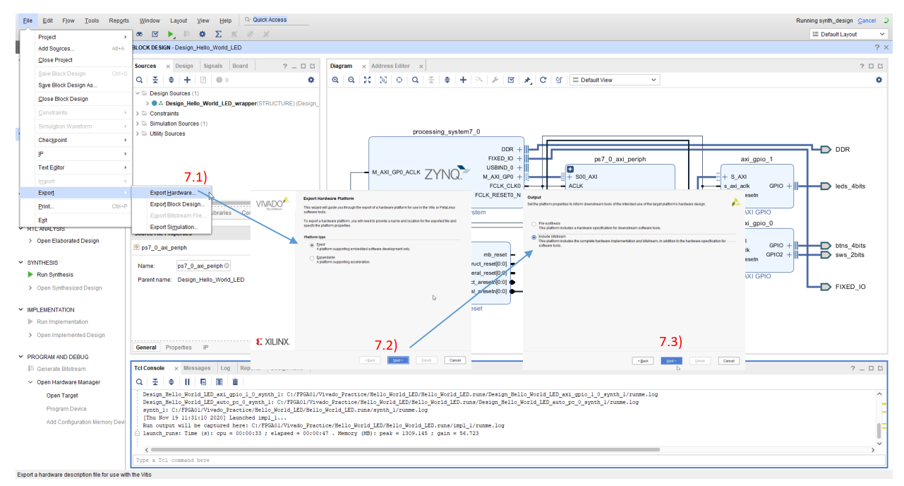Switch to the Messages tab
Image resolution: width=904 pixels, height=486 pixels.
point(197,368)
